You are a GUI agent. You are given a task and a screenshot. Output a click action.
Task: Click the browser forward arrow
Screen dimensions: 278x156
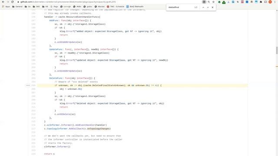click(x=8, y=2)
